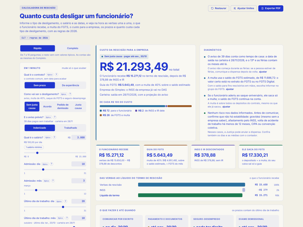Viewport: 303px width, 227px height.
Task: Click the green 'Líquido do termo' bar
Action: pos(190,195)
